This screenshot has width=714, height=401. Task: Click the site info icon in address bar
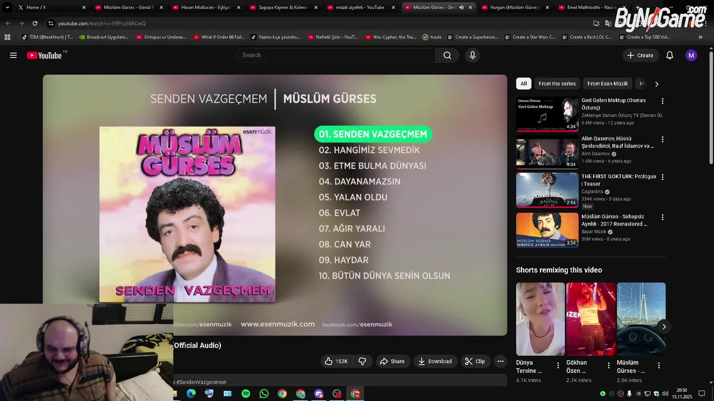(51, 23)
